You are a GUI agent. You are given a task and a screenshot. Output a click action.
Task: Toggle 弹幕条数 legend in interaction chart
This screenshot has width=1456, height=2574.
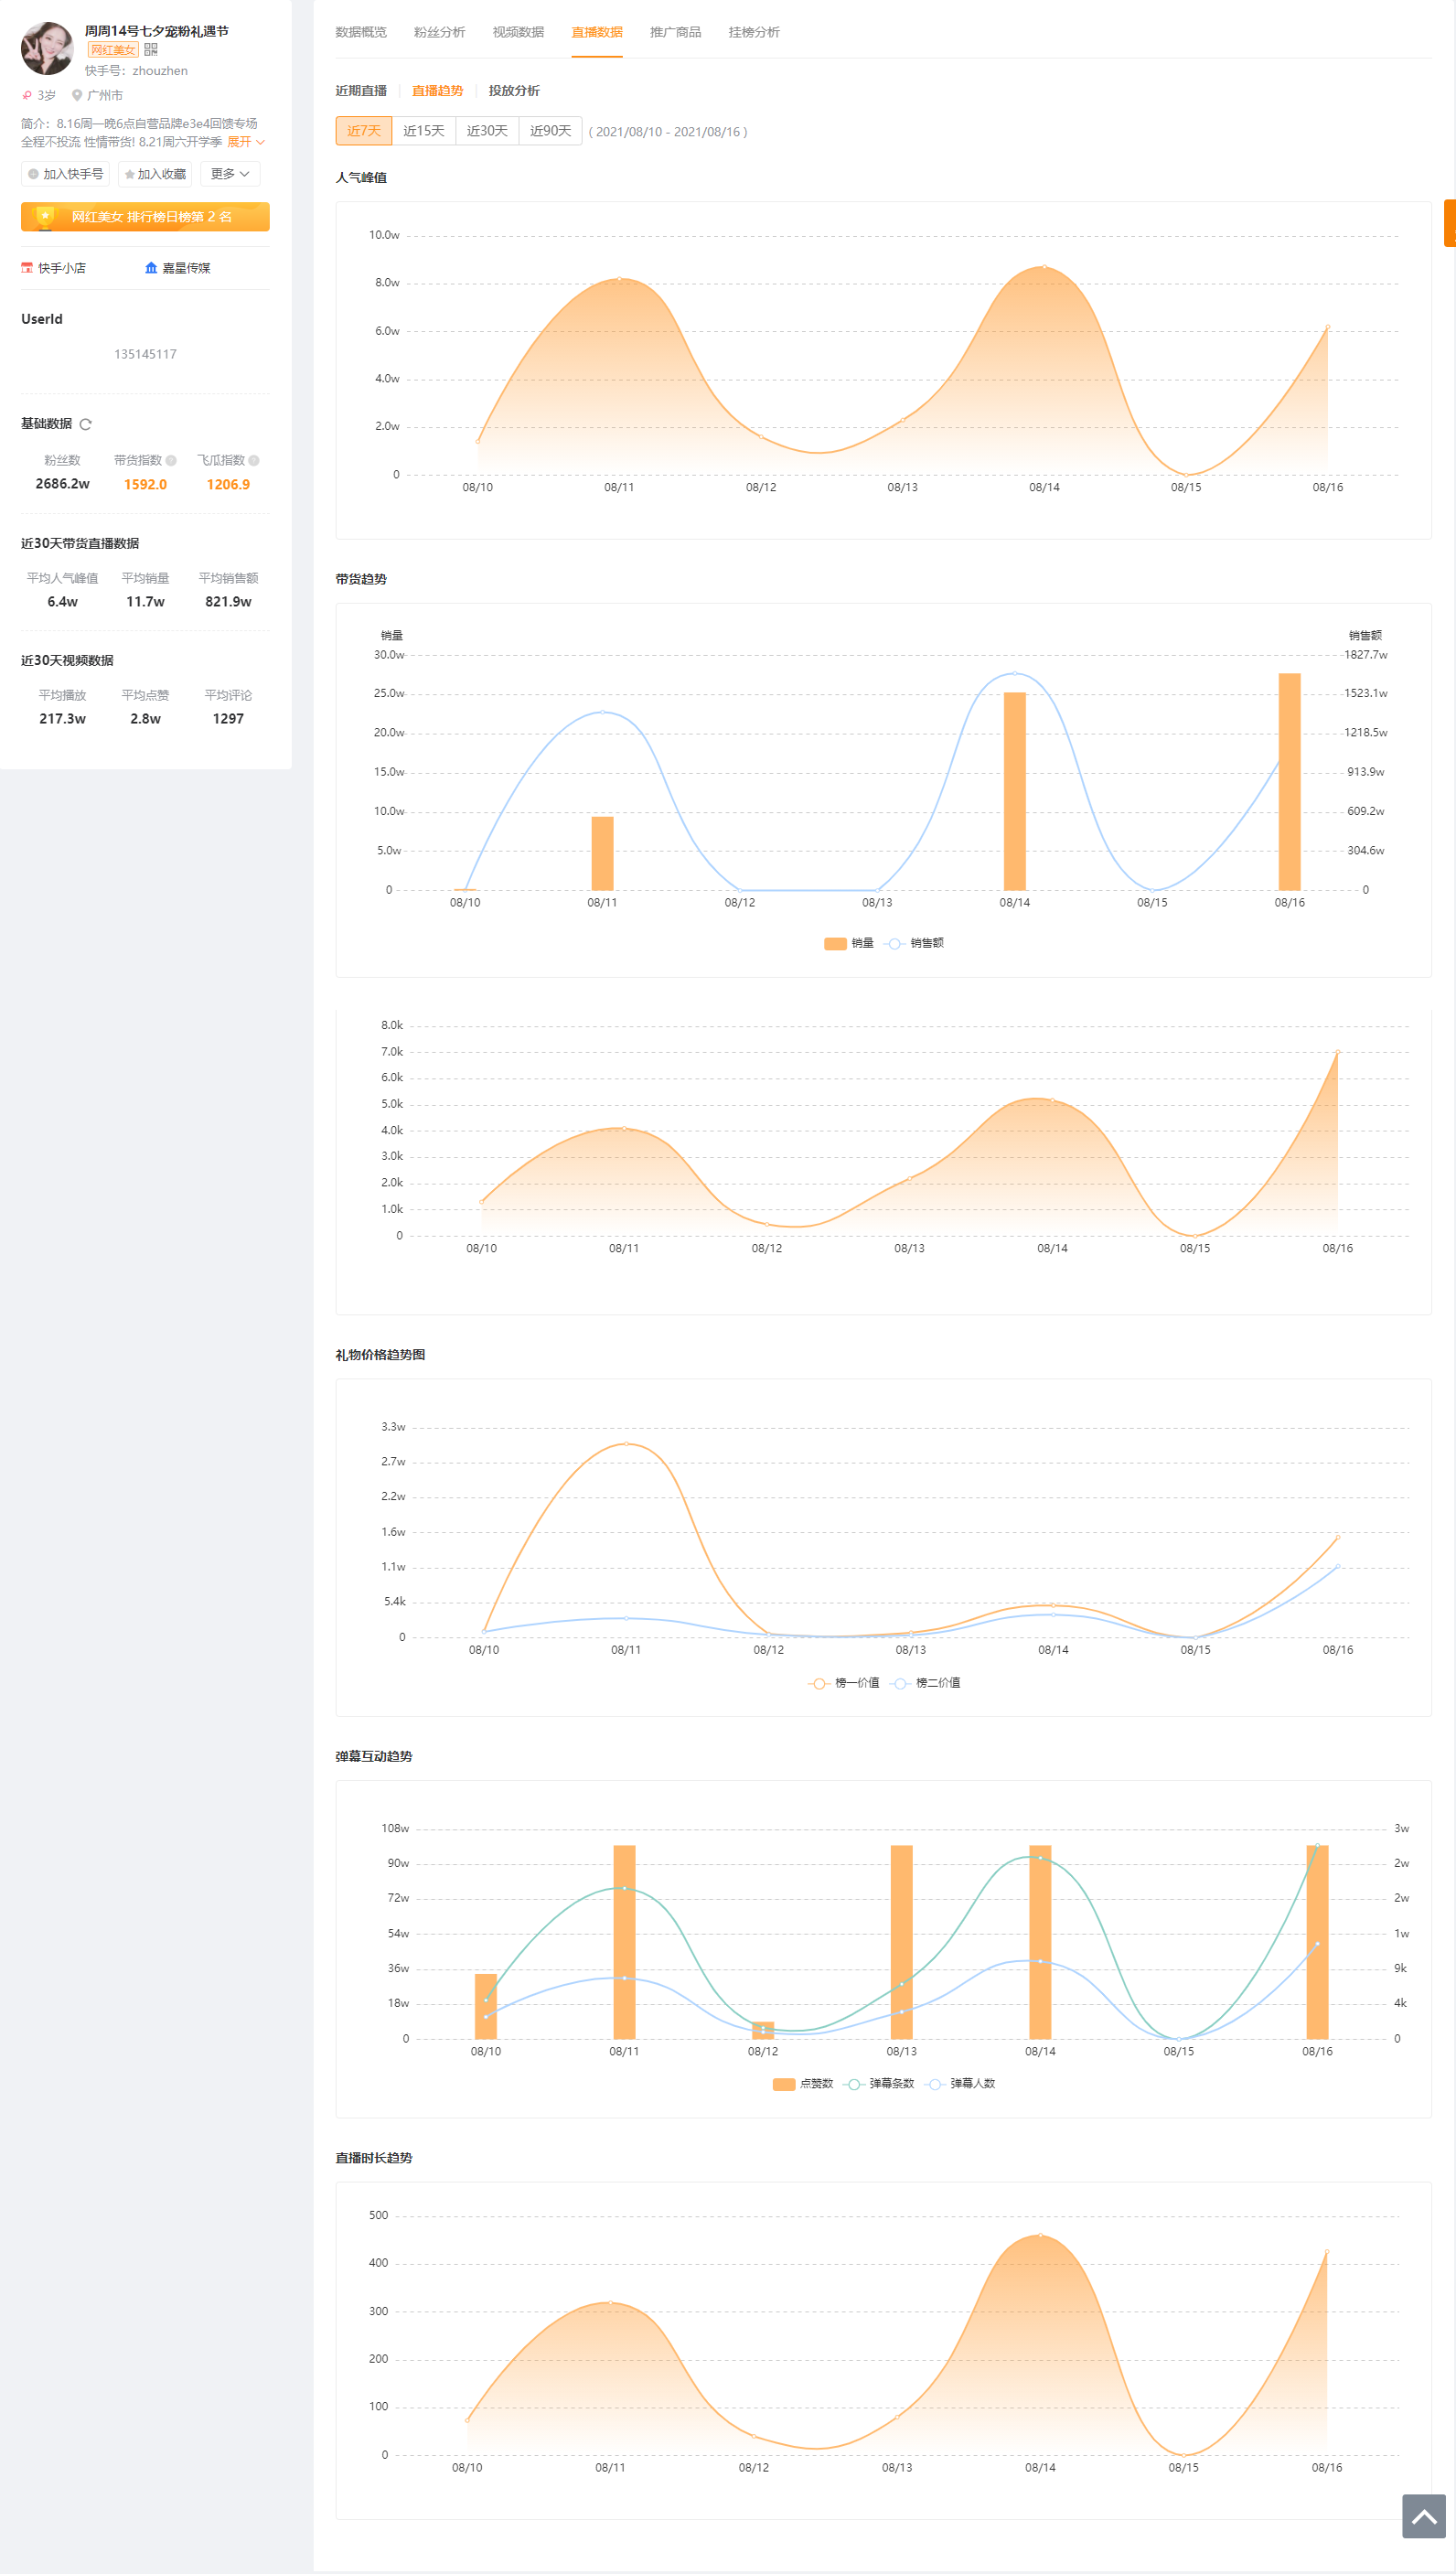click(x=879, y=2084)
